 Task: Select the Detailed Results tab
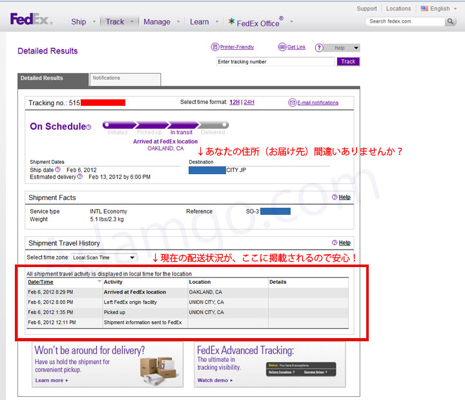pos(53,80)
